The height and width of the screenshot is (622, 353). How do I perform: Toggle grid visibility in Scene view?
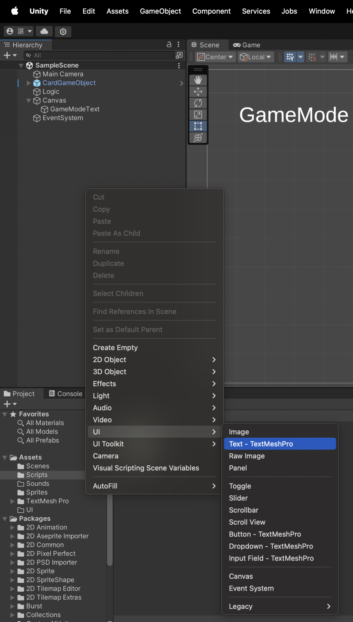coord(290,57)
